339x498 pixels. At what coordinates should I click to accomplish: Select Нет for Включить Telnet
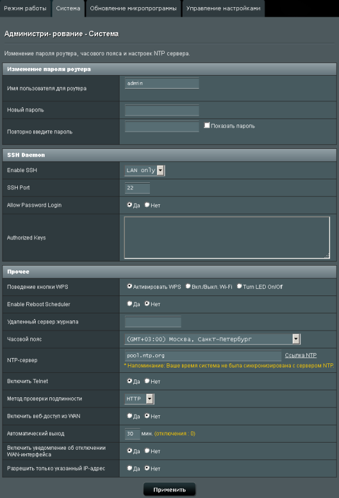[147, 381]
